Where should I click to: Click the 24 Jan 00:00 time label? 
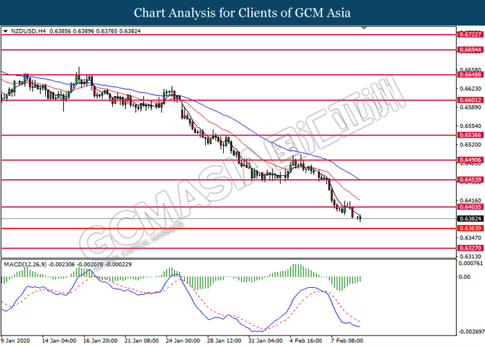coord(183,340)
